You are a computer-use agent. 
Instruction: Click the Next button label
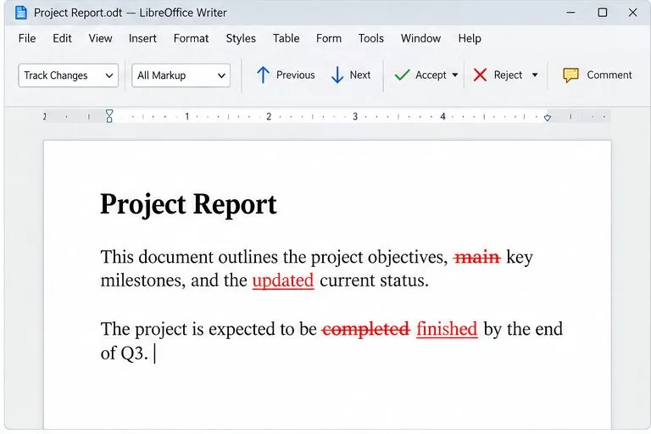(x=360, y=75)
